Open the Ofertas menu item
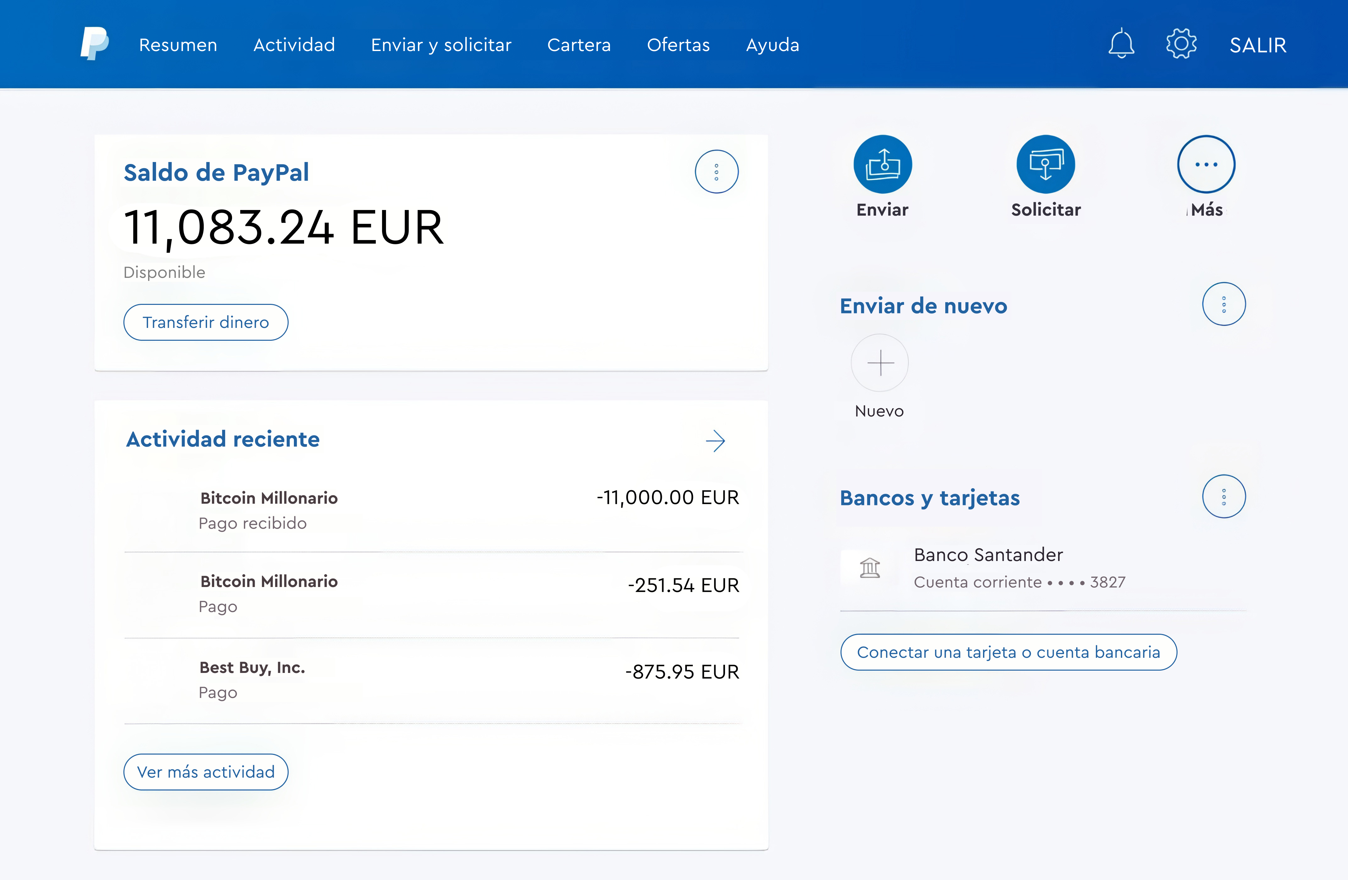The width and height of the screenshot is (1348, 880). [x=678, y=45]
